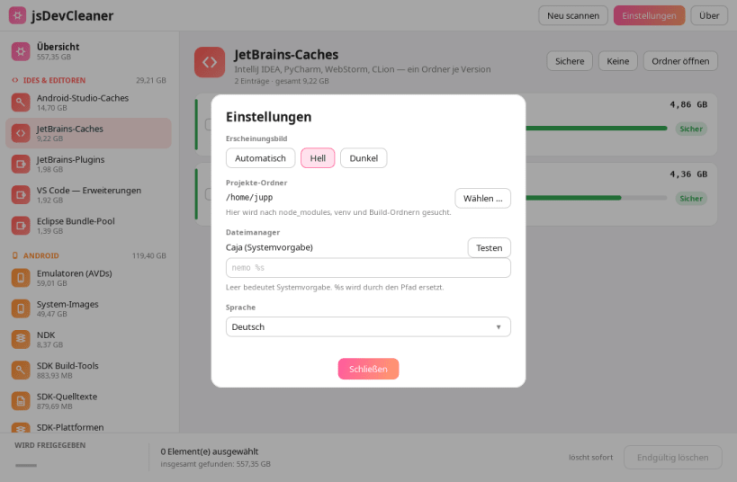This screenshot has height=482, width=737.
Task: Click the Übersicht sidebar icon
Action: tap(21, 51)
